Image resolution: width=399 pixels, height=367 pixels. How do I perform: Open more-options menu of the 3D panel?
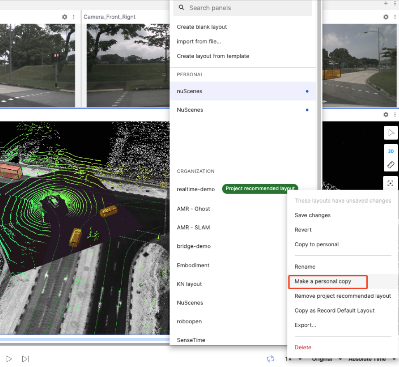coord(395,115)
